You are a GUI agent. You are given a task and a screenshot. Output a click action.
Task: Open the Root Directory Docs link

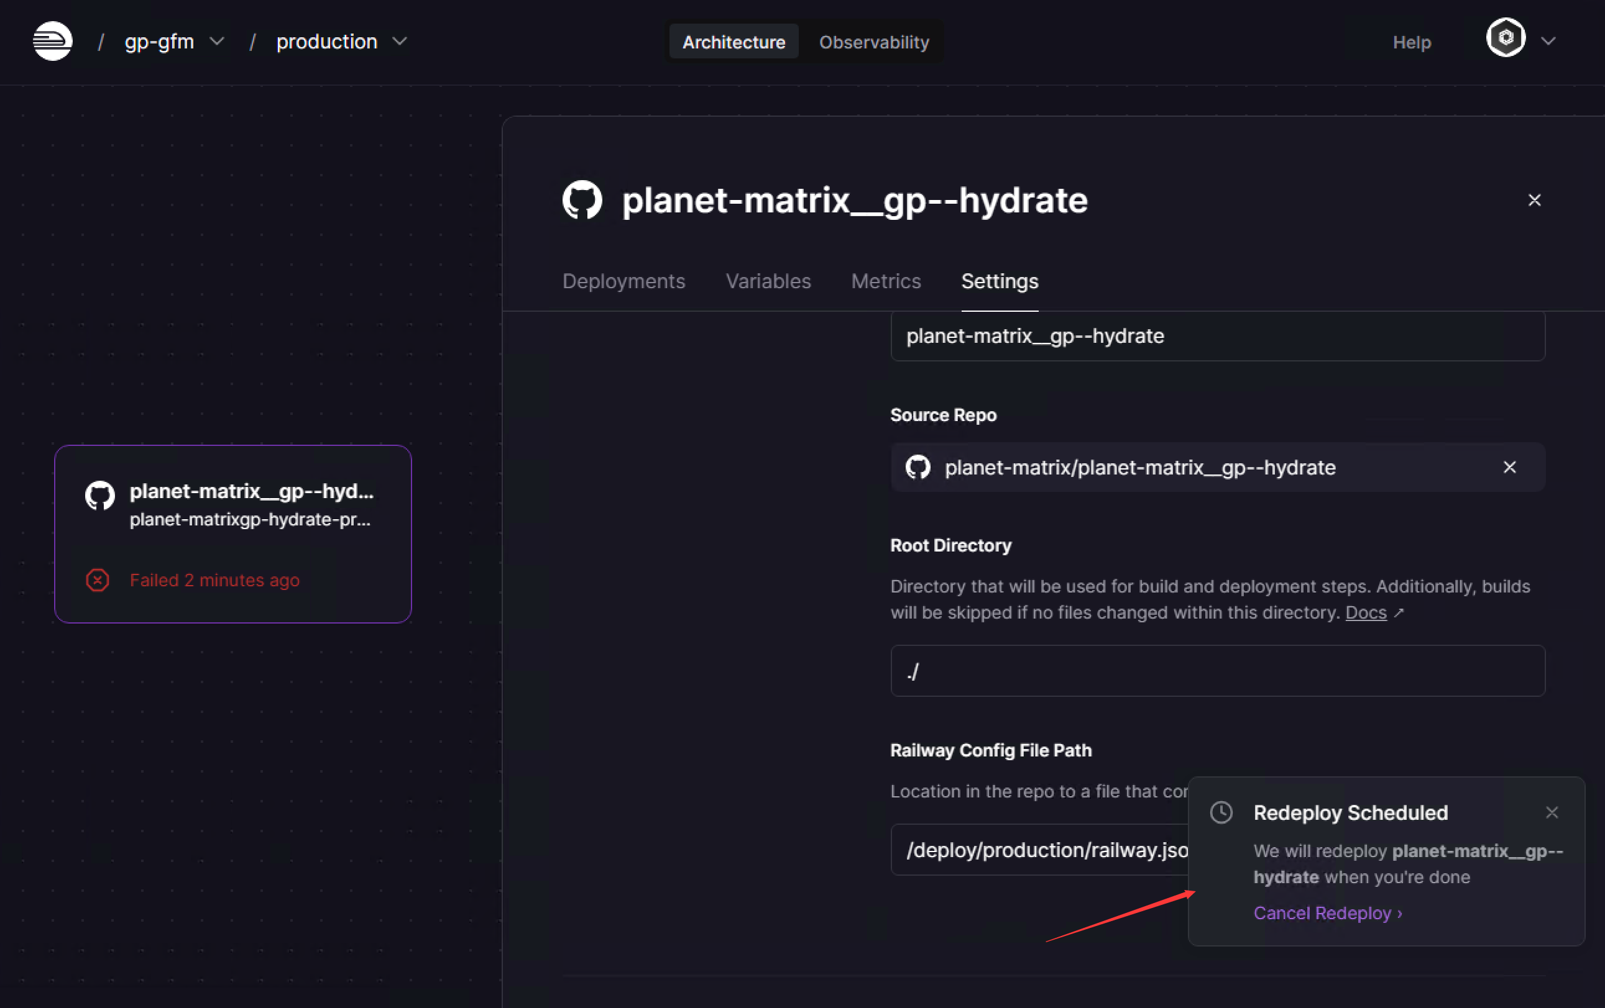click(x=1366, y=612)
